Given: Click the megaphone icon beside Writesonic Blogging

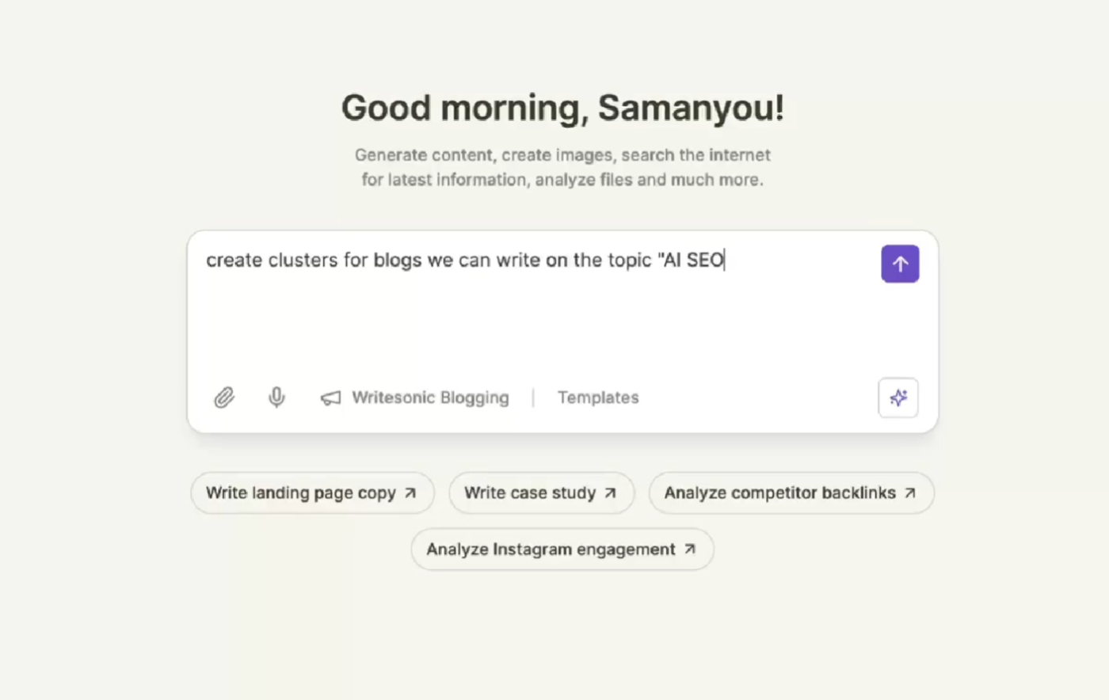Looking at the screenshot, I should click(330, 398).
